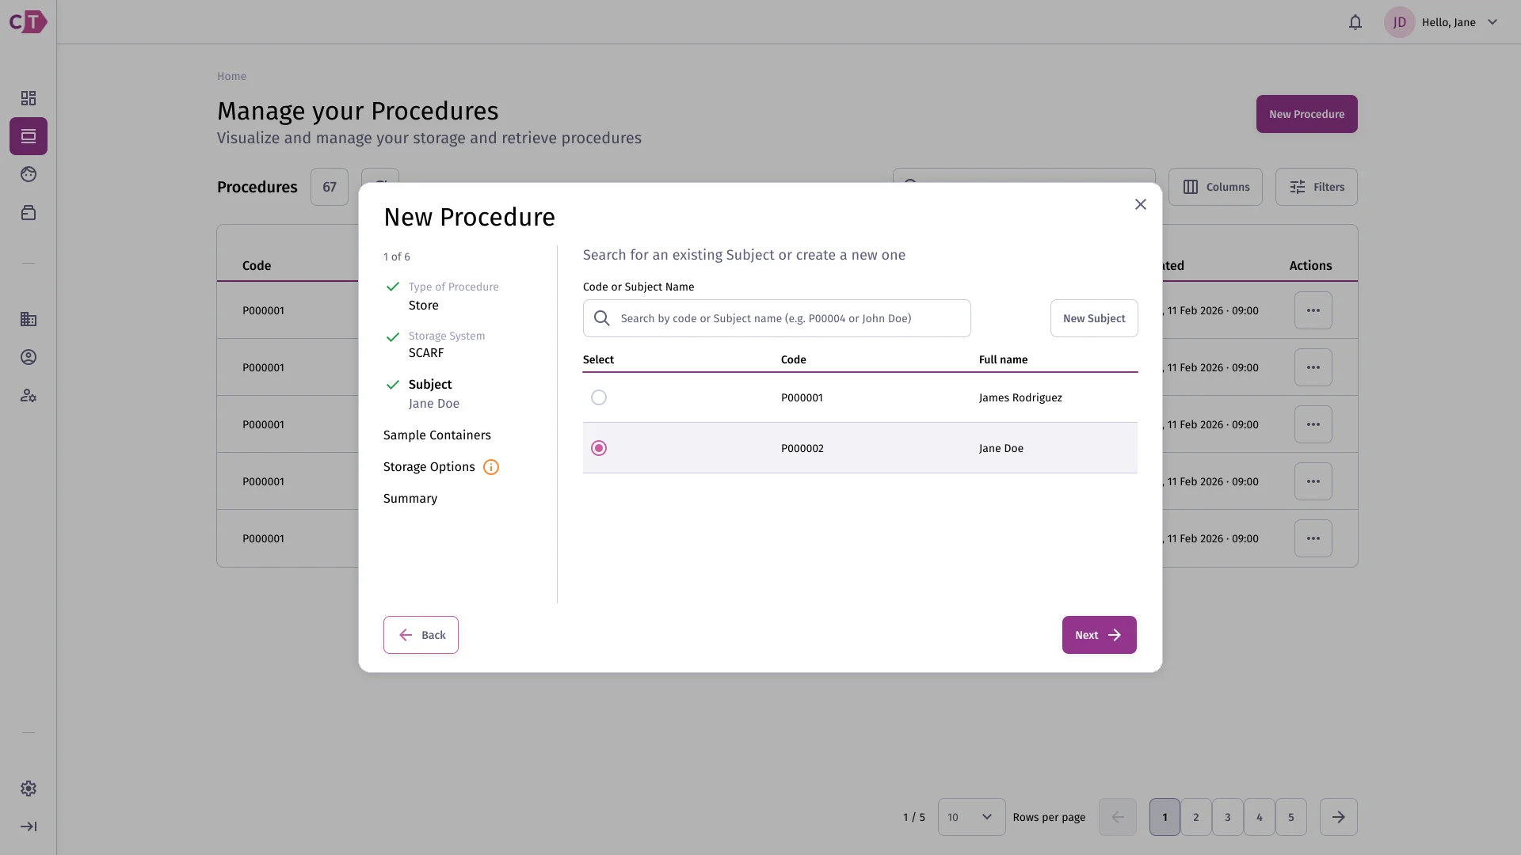Go to Summary step
The height and width of the screenshot is (855, 1521).
tap(410, 499)
